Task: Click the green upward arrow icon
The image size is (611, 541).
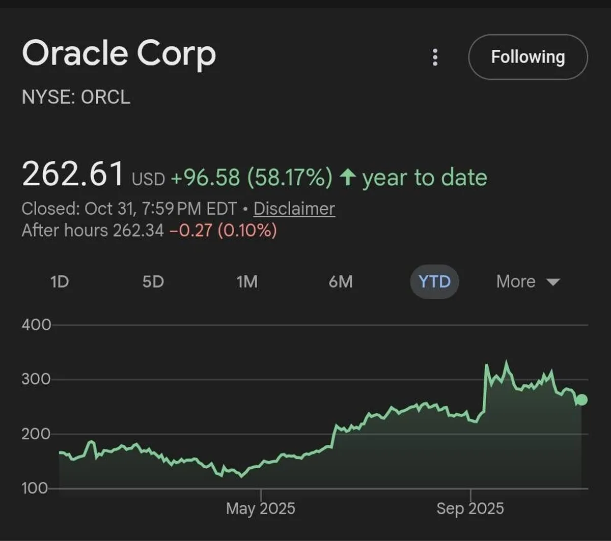Action: (x=347, y=178)
